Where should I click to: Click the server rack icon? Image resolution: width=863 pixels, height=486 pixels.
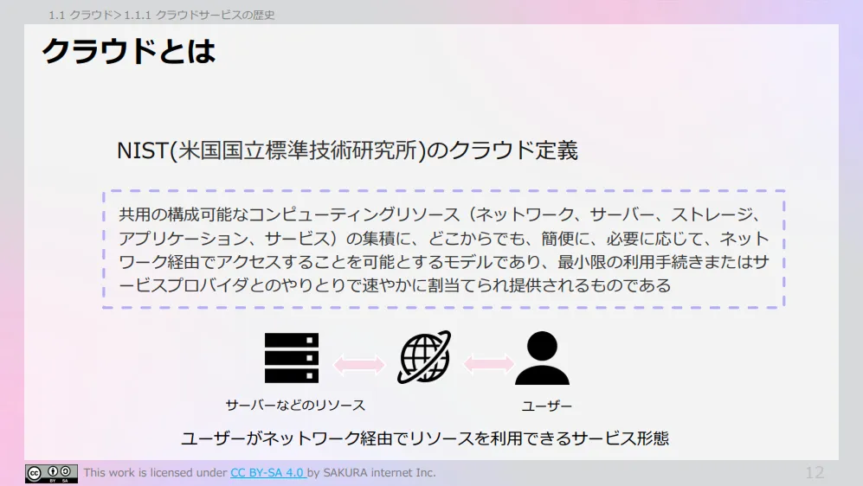coord(292,357)
